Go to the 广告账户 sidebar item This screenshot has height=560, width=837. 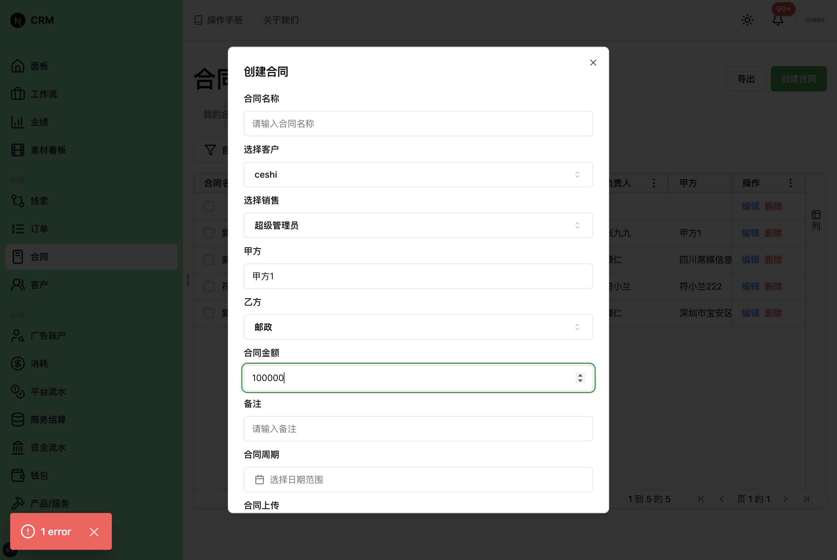[x=48, y=336]
